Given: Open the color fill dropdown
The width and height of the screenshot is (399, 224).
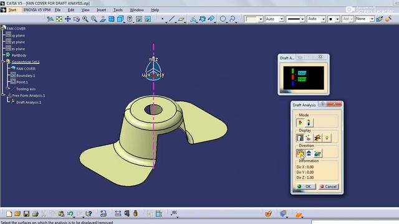Looking at the screenshot, I should tap(261, 19).
